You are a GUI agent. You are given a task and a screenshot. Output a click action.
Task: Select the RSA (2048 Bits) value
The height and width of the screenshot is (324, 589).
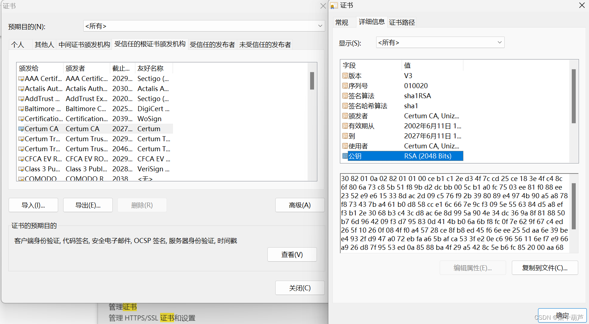point(428,156)
